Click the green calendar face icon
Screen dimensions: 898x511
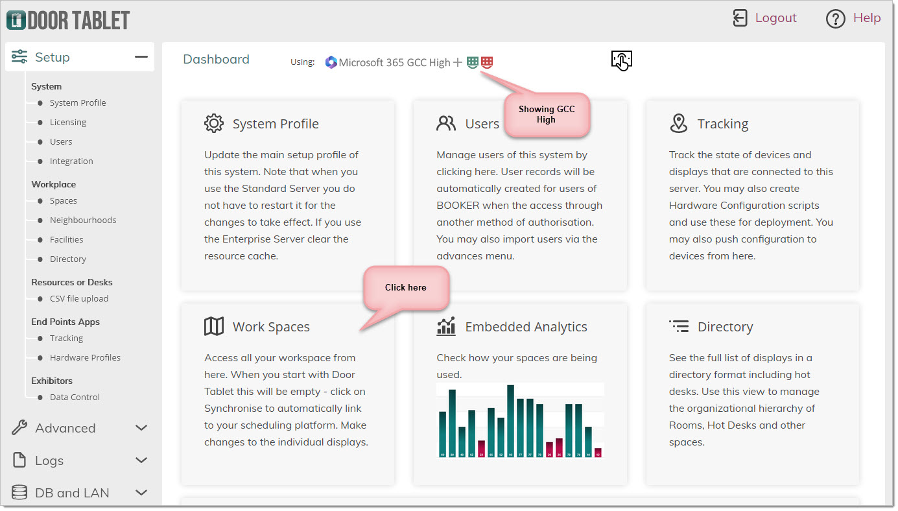(x=473, y=62)
